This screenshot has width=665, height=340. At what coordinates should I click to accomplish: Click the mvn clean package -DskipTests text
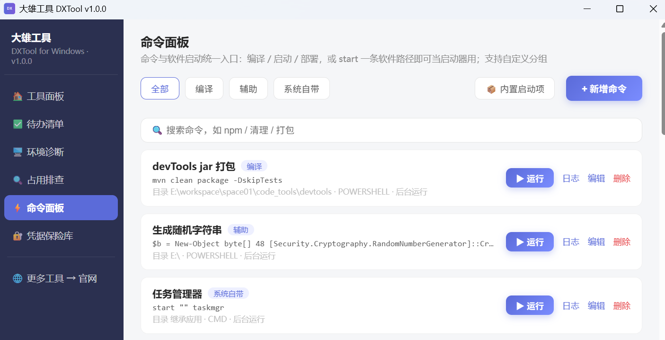pos(217,180)
